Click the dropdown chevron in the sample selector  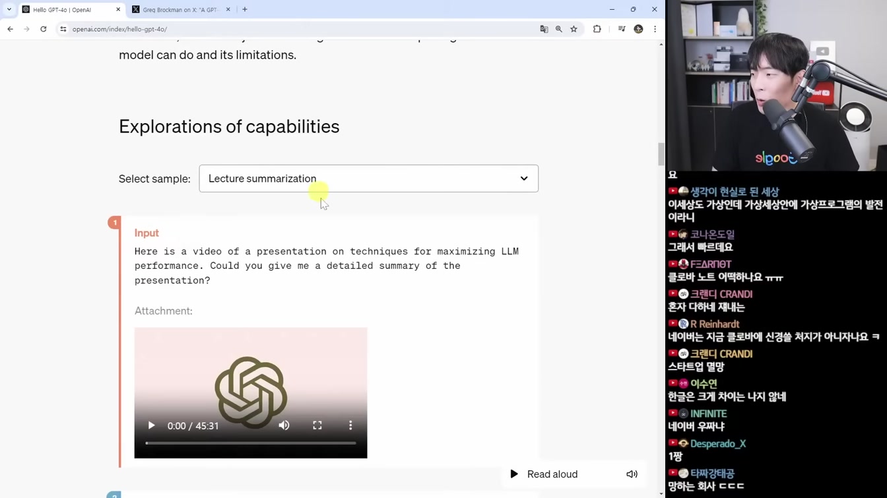(x=524, y=179)
